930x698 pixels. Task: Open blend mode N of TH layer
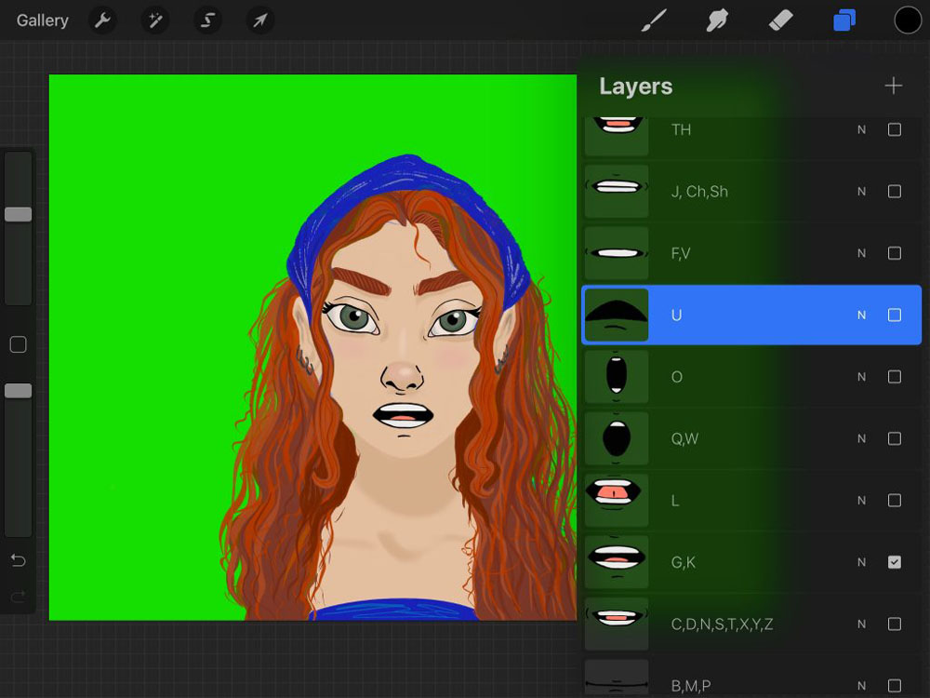coord(862,130)
